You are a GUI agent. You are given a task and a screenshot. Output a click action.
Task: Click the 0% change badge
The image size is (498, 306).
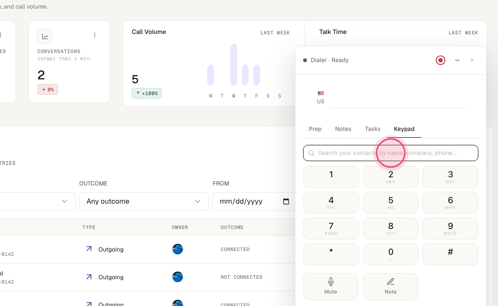pos(47,89)
